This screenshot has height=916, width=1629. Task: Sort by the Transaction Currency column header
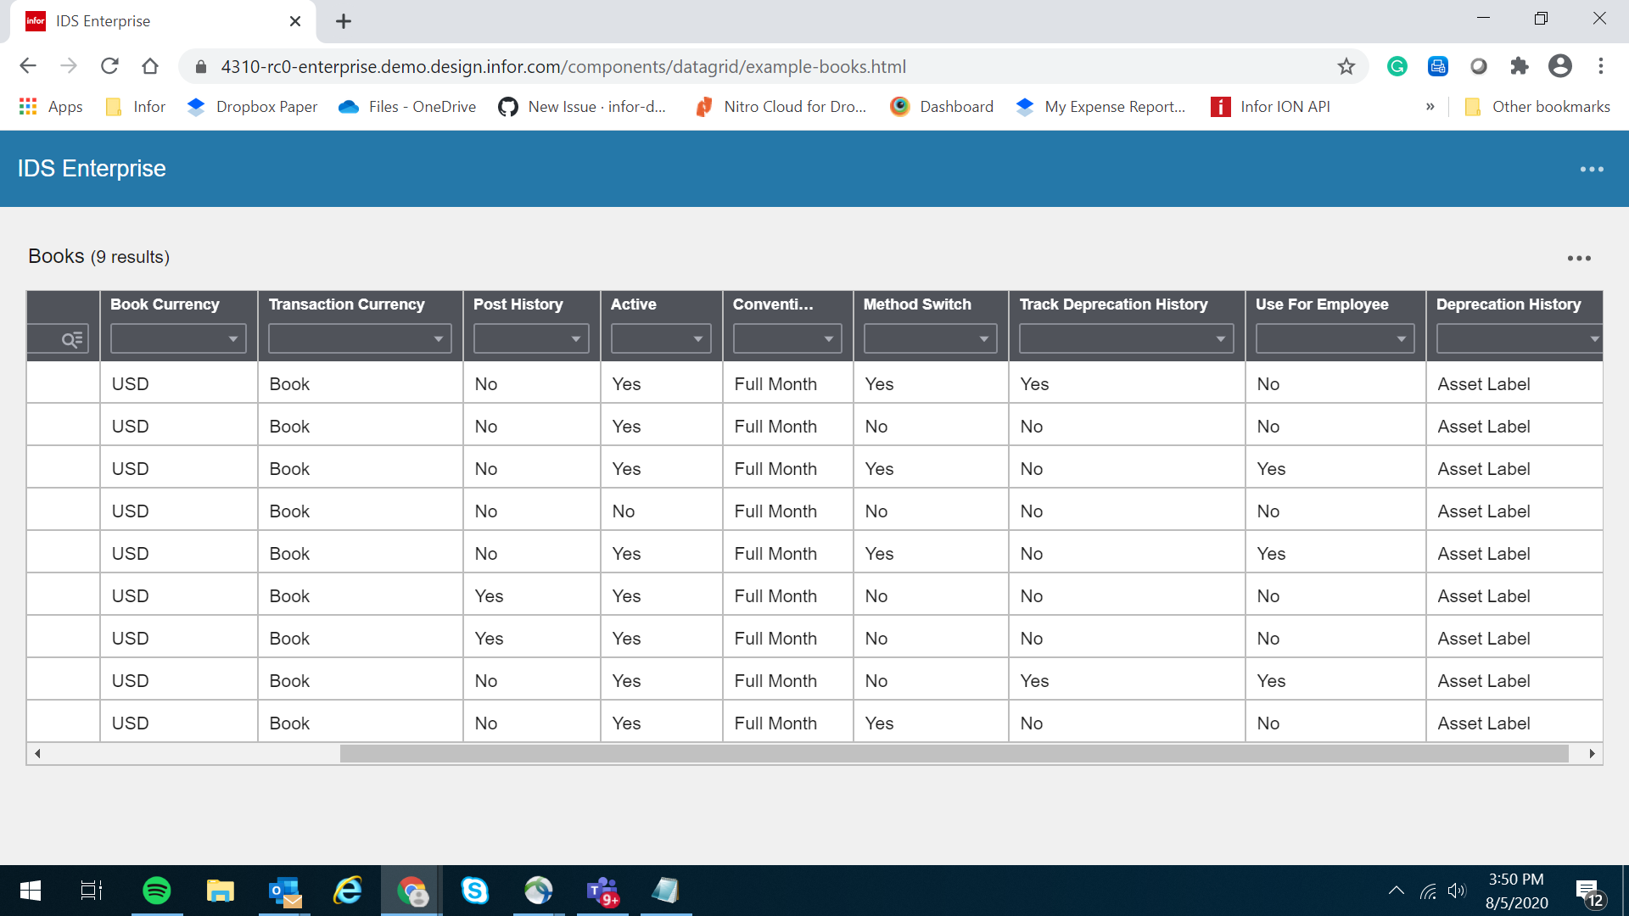(347, 304)
